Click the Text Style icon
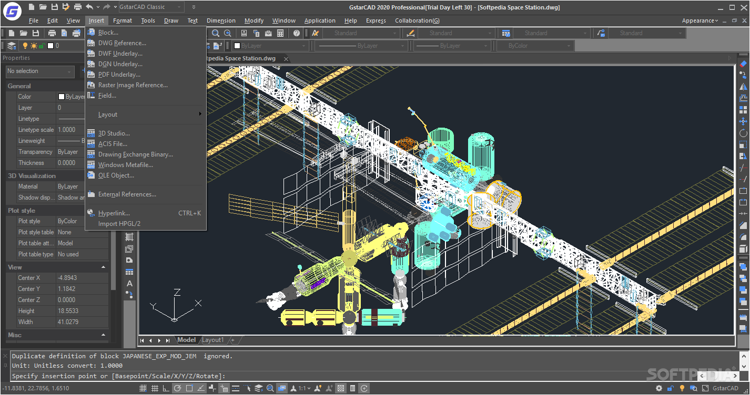 click(x=316, y=33)
